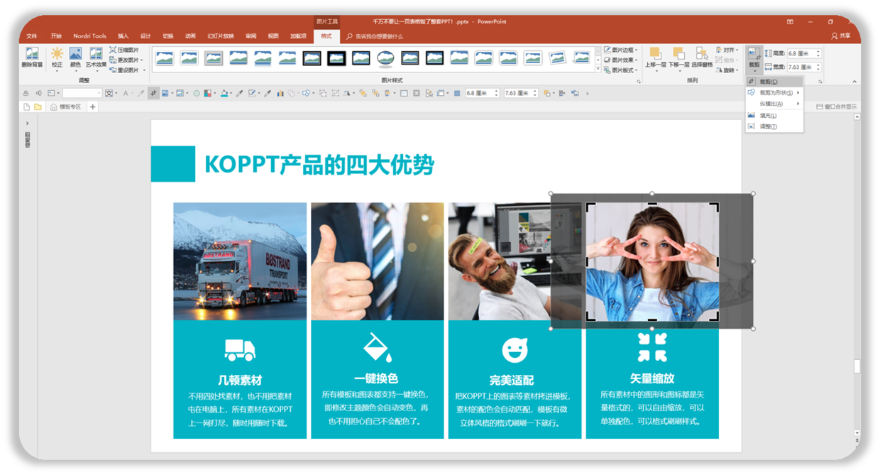Click the green circle shape icon
This screenshot has width=880, height=475.
[x=197, y=93]
